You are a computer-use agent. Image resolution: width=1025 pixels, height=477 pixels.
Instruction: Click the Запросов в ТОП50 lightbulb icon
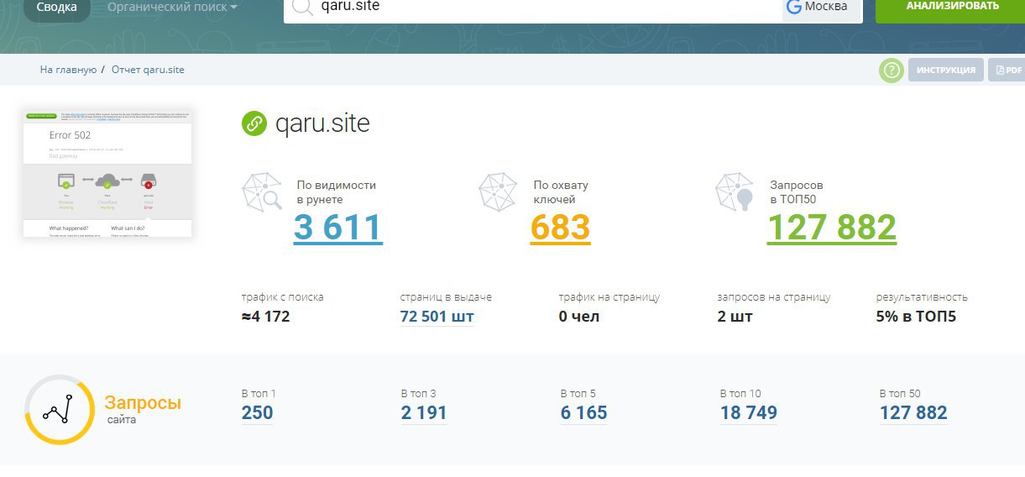(x=736, y=191)
